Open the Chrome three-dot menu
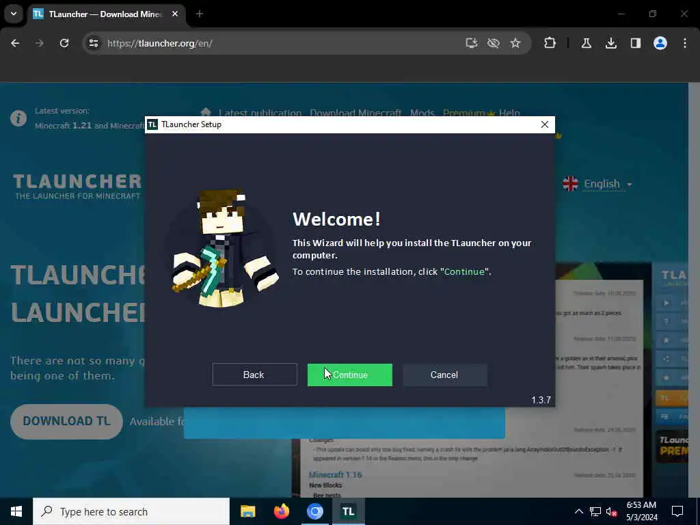 [685, 43]
